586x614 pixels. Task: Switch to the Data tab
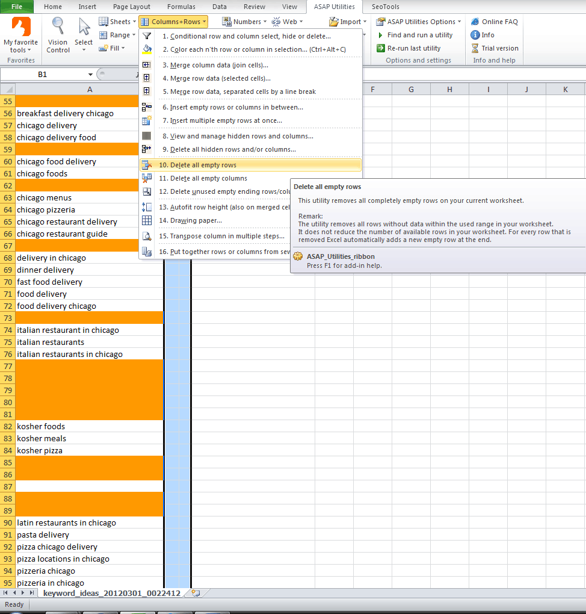coord(220,7)
